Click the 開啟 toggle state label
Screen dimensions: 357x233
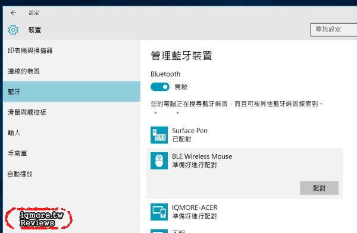pos(181,87)
